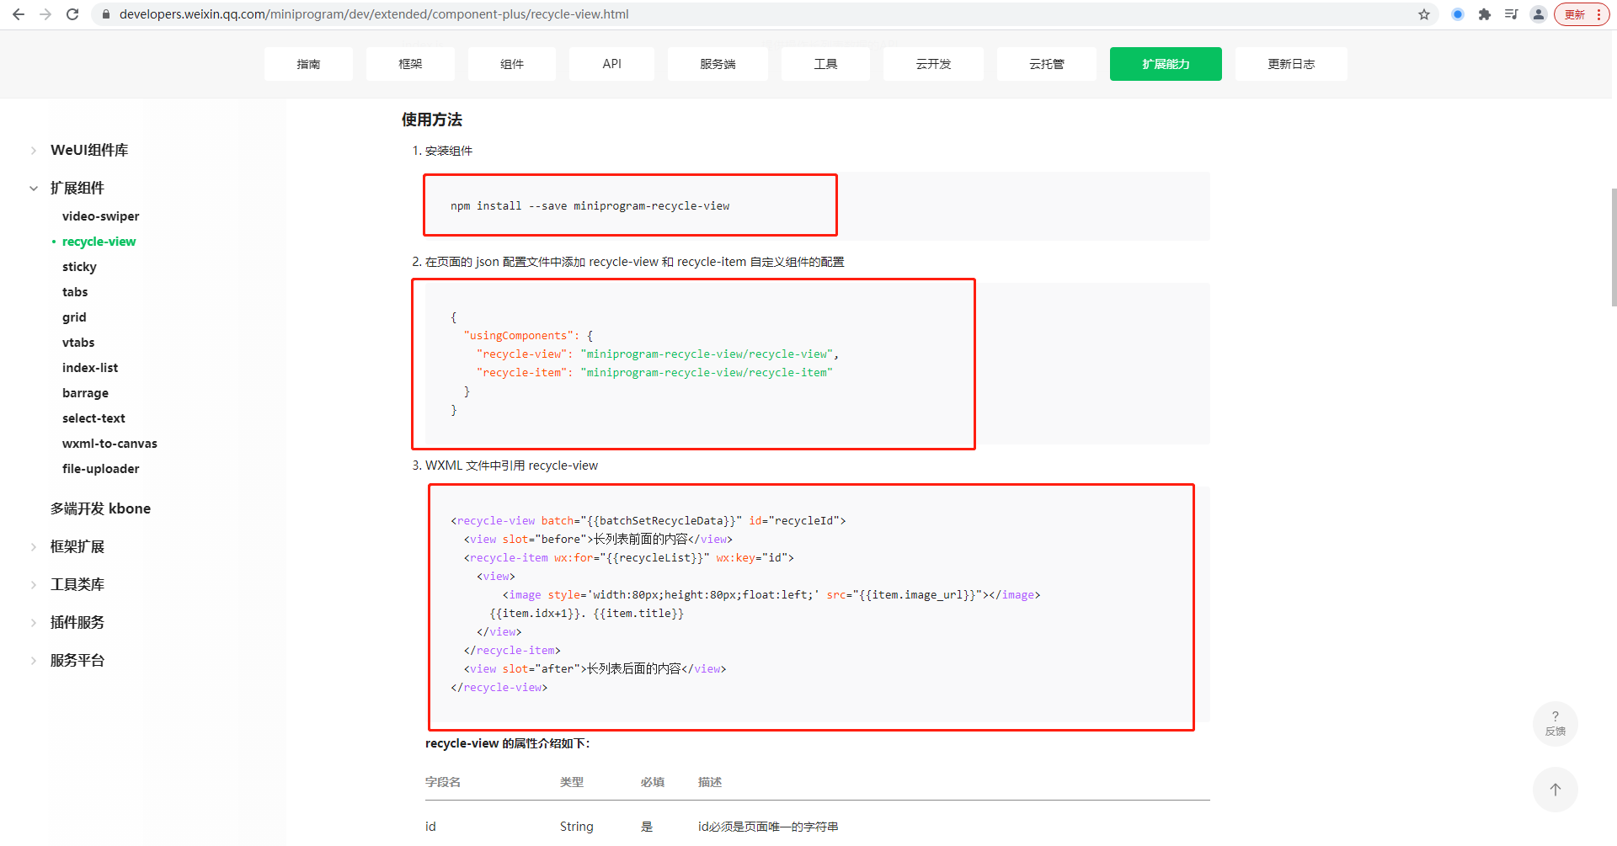Expand the 框架扩展 chevron
Viewport: 1617px width, 846px height.
tap(34, 547)
